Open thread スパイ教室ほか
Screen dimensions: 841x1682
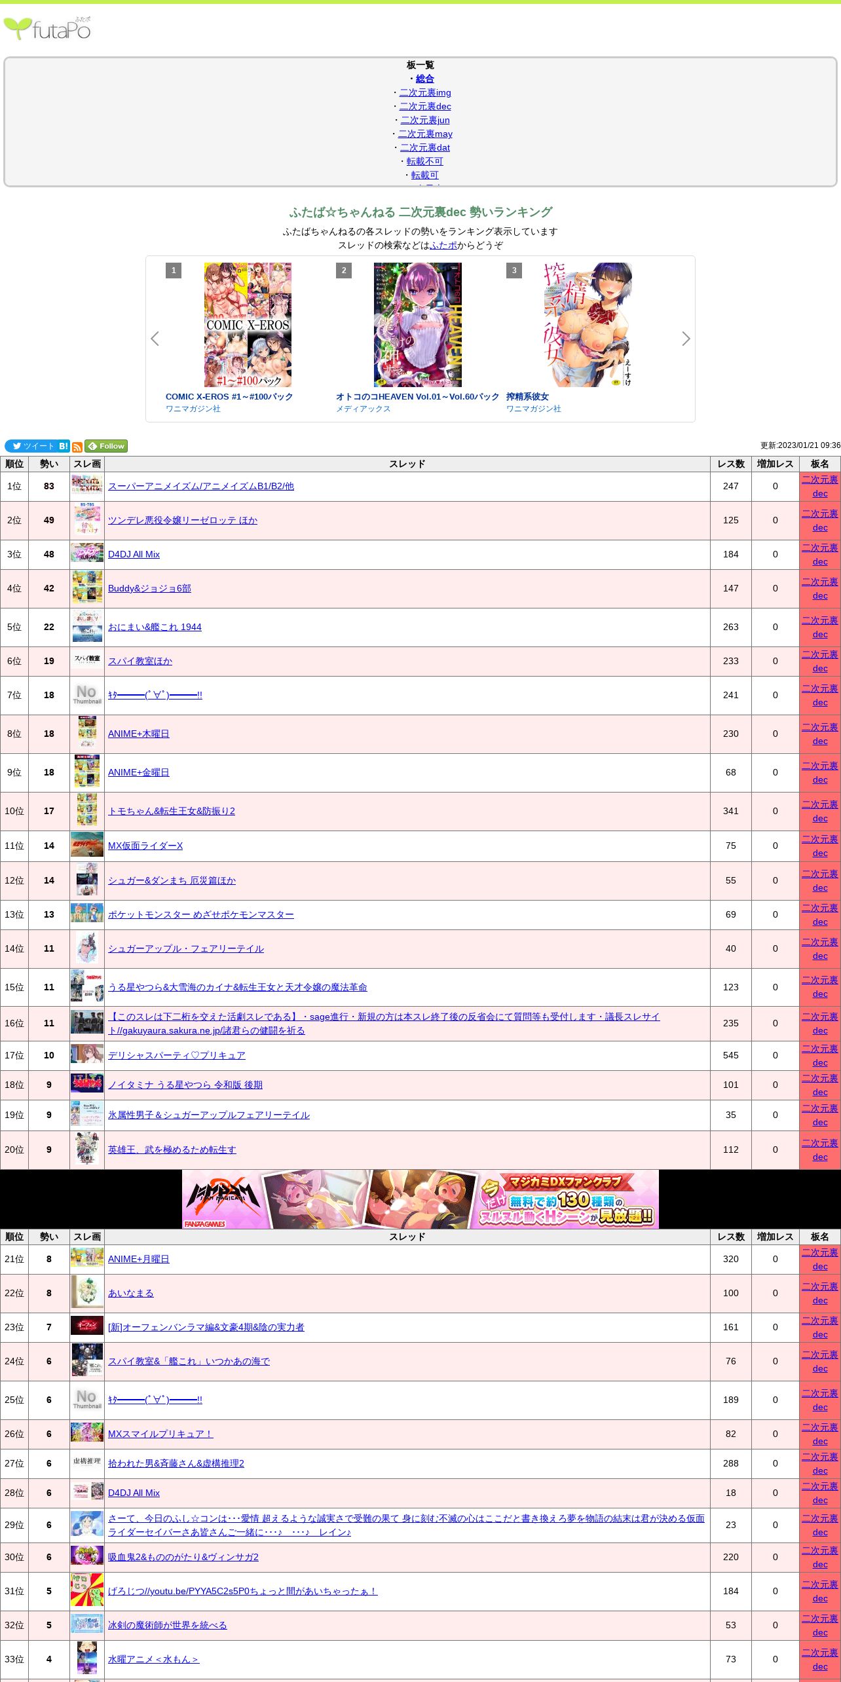click(x=140, y=661)
